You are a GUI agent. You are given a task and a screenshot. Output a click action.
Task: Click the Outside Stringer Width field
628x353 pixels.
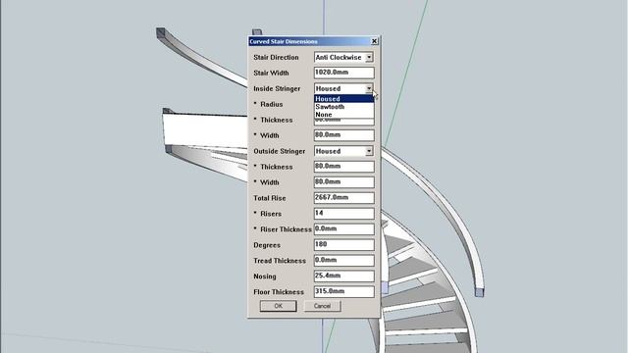pyautogui.click(x=344, y=182)
